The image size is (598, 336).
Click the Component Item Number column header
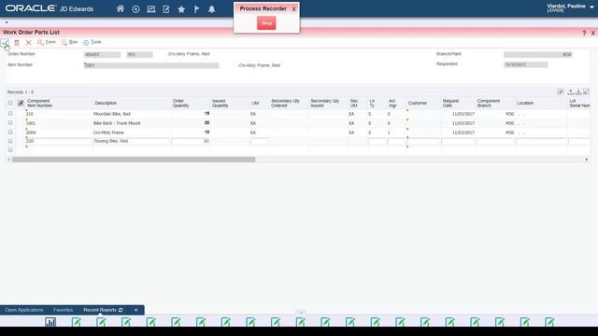tap(39, 104)
